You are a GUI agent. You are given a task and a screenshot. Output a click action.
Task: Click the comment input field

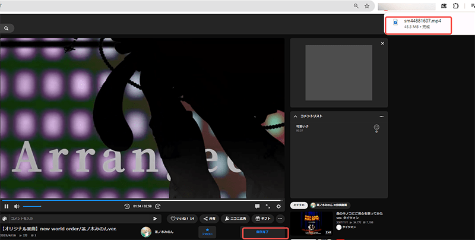[x=77, y=219]
